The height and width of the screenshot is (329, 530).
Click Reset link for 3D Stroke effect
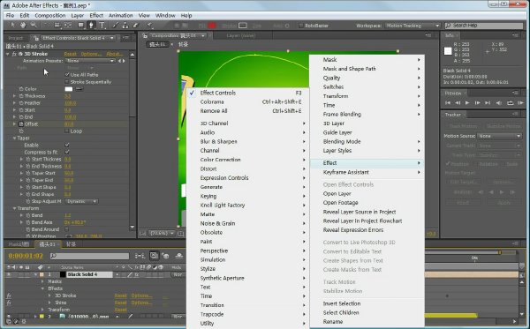pos(71,54)
